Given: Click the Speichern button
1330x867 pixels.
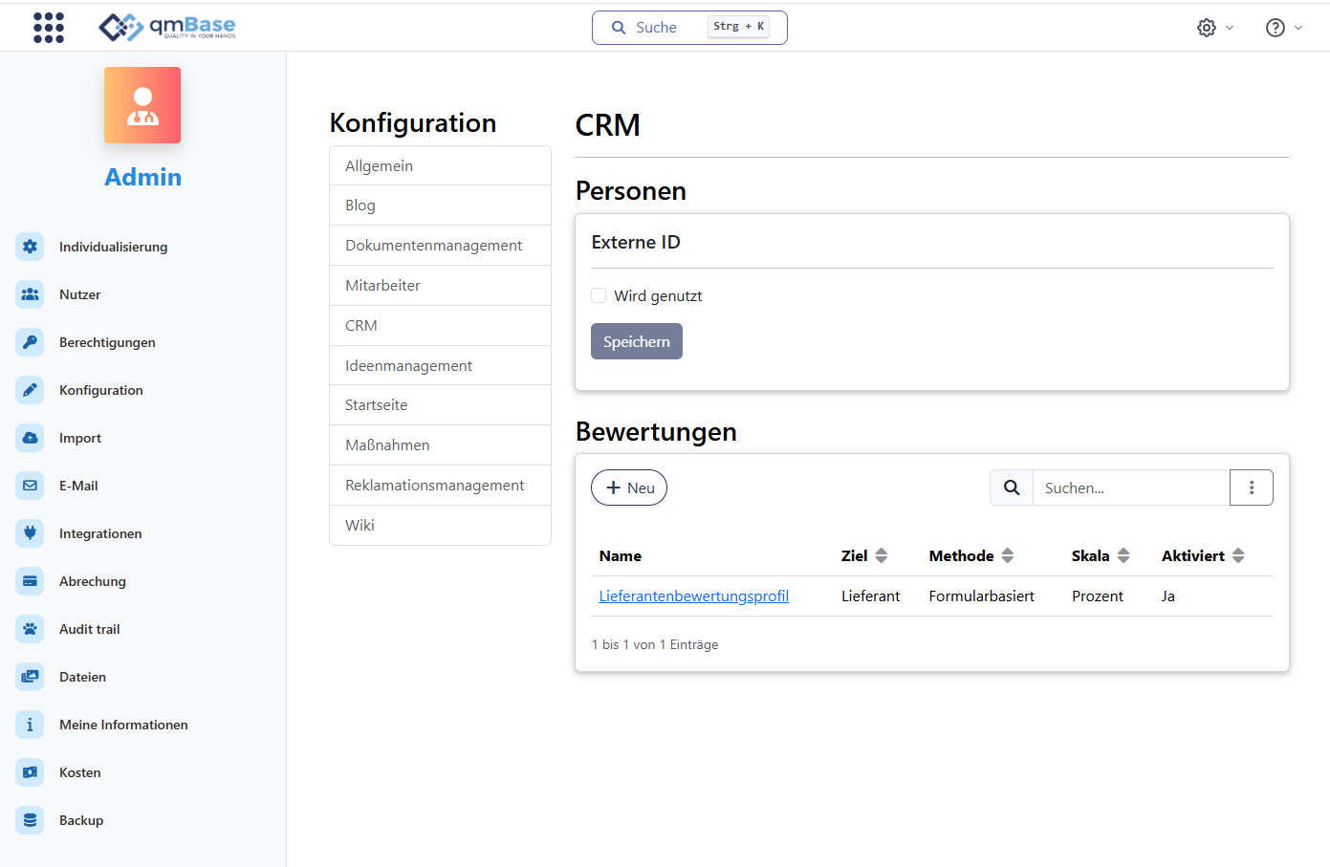Looking at the screenshot, I should coord(637,341).
